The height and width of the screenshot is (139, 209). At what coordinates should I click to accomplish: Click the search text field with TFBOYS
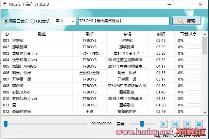tap(124, 21)
